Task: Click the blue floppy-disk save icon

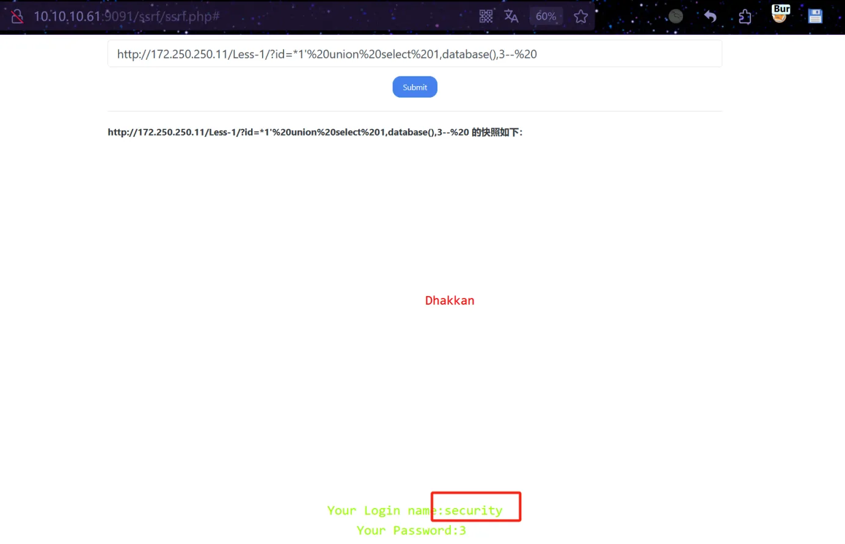Action: click(x=815, y=16)
